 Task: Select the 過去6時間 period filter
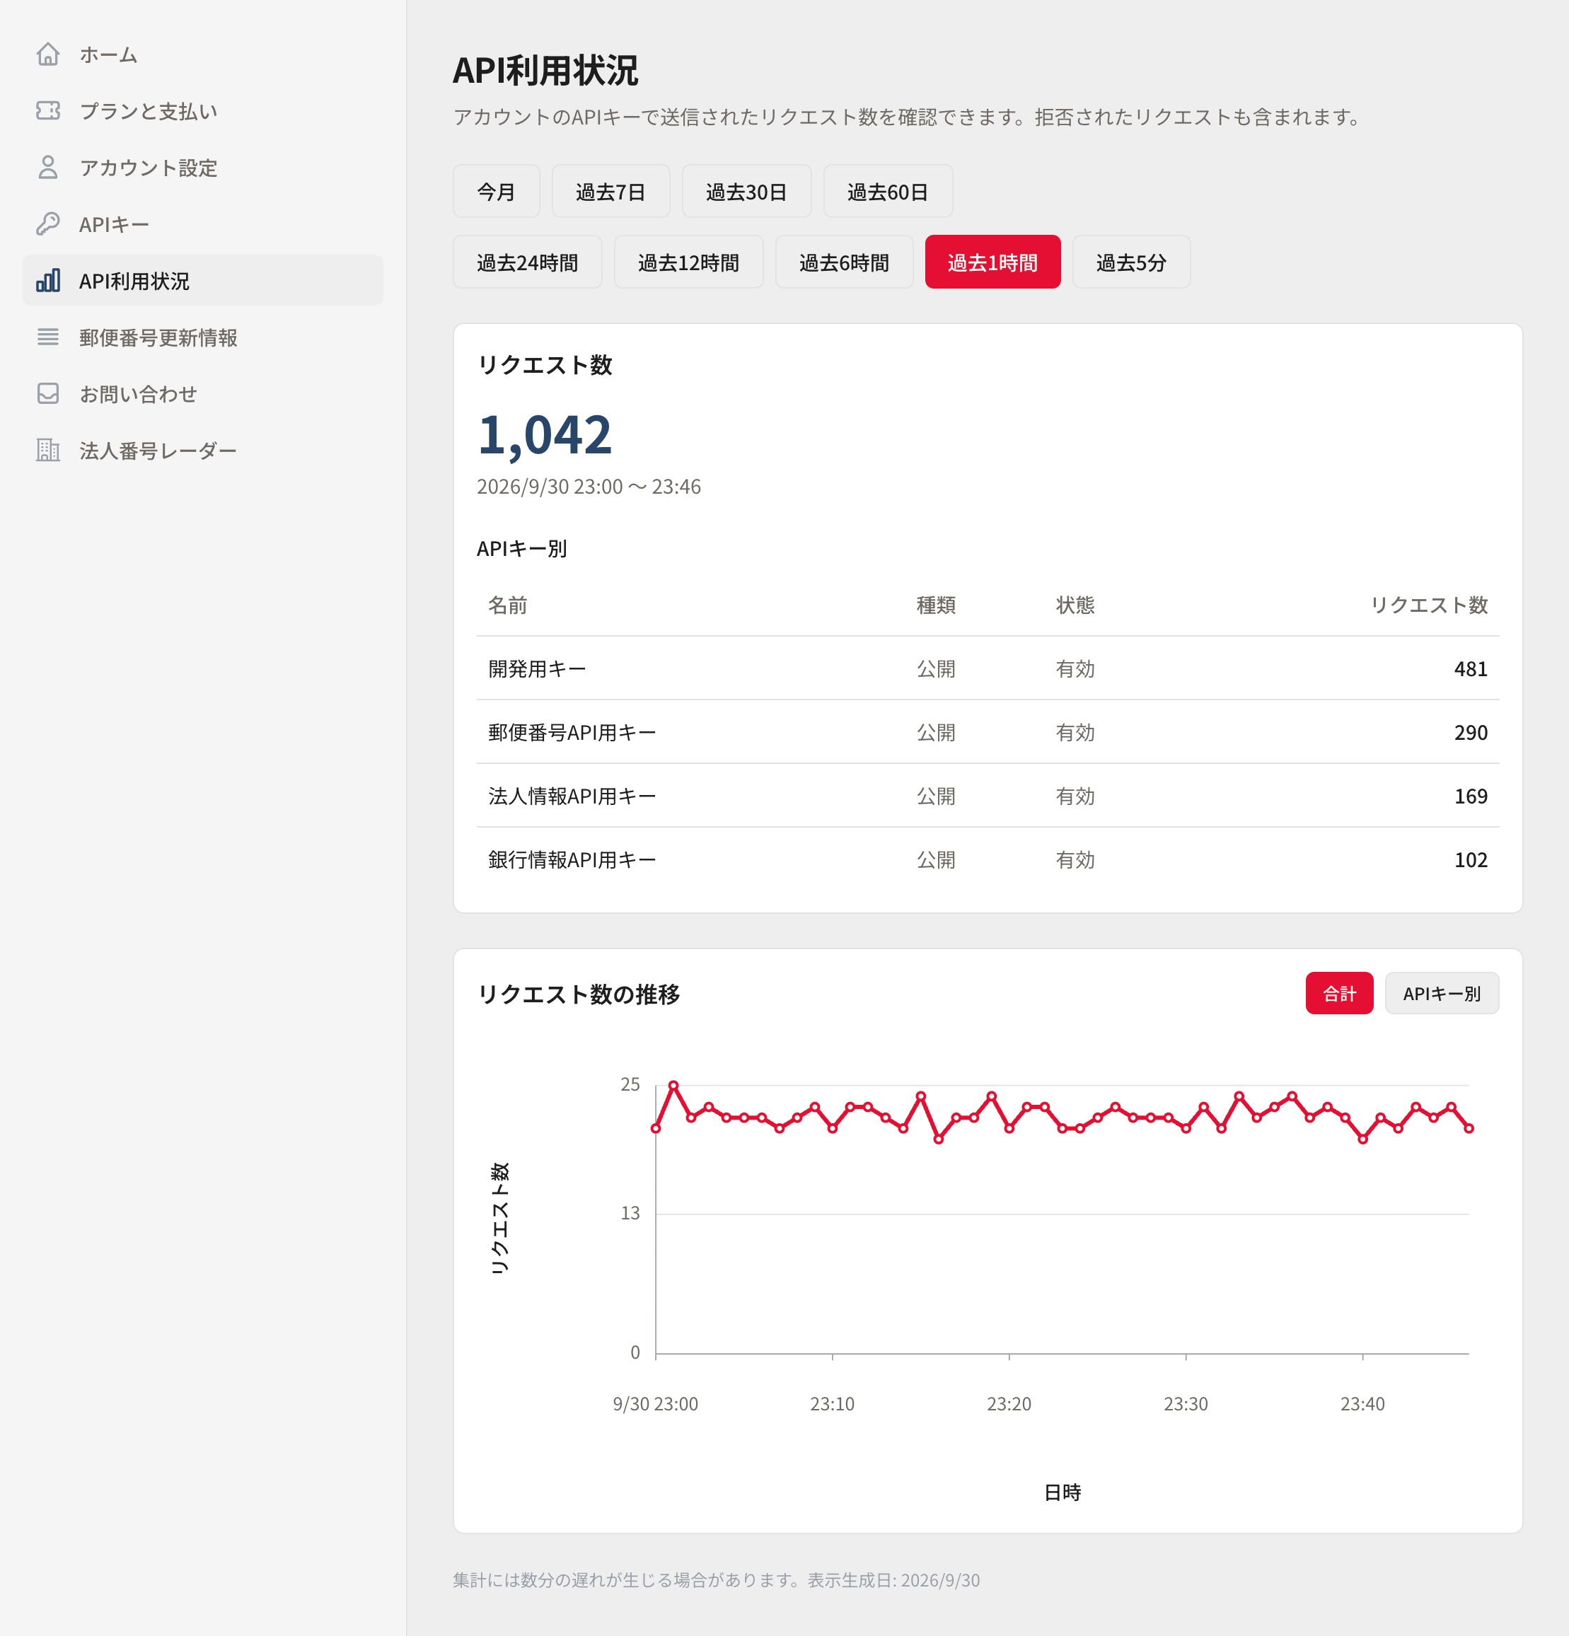843,262
